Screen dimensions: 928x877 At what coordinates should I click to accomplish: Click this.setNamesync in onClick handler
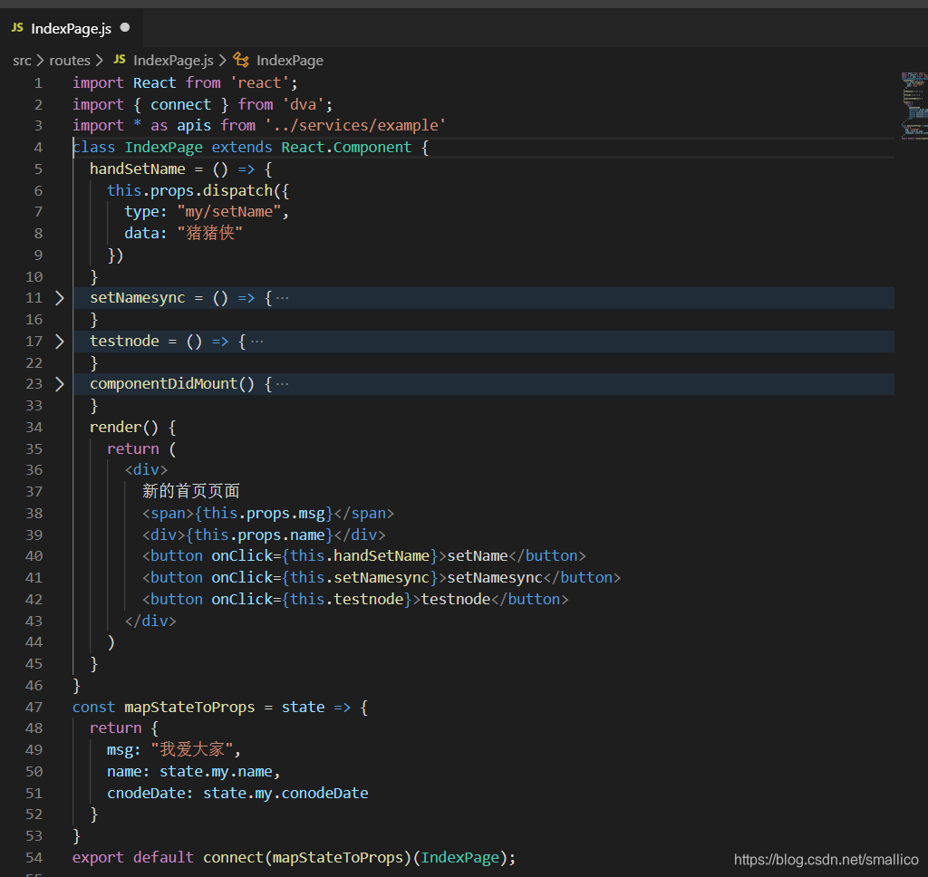coord(360,577)
